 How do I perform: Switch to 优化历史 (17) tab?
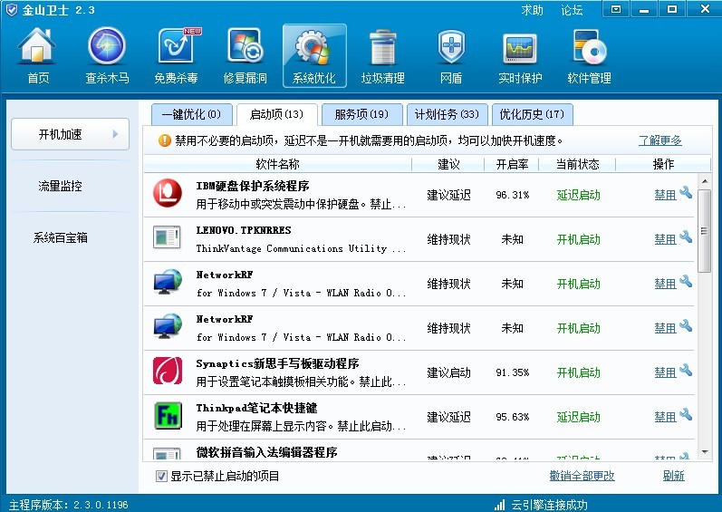click(x=533, y=114)
